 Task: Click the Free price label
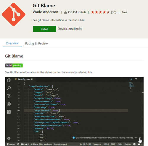(124, 12)
